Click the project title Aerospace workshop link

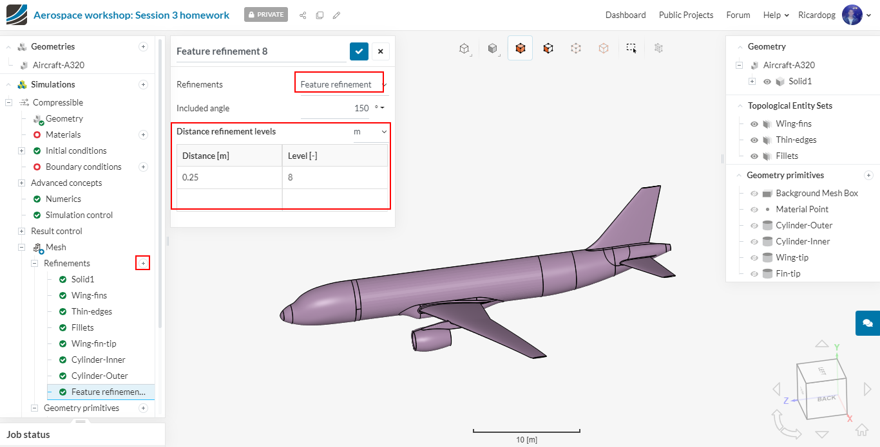click(x=131, y=15)
